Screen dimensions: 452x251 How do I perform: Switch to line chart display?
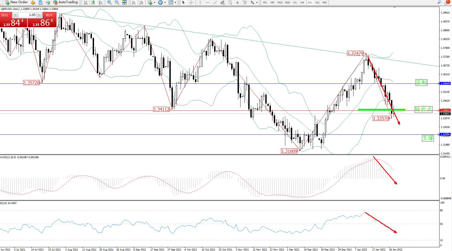click(101, 2)
